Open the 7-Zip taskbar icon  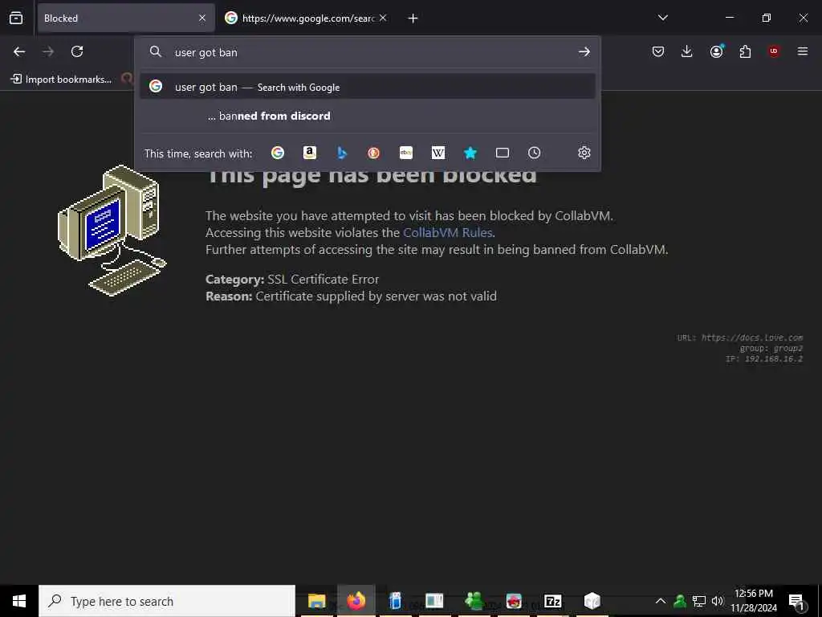pyautogui.click(x=553, y=601)
